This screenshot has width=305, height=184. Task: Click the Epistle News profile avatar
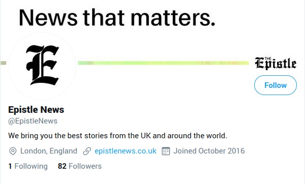(42, 66)
